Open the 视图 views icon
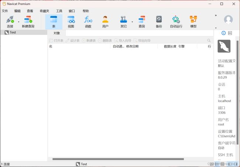Screen dimensions: 240x167 71,22
